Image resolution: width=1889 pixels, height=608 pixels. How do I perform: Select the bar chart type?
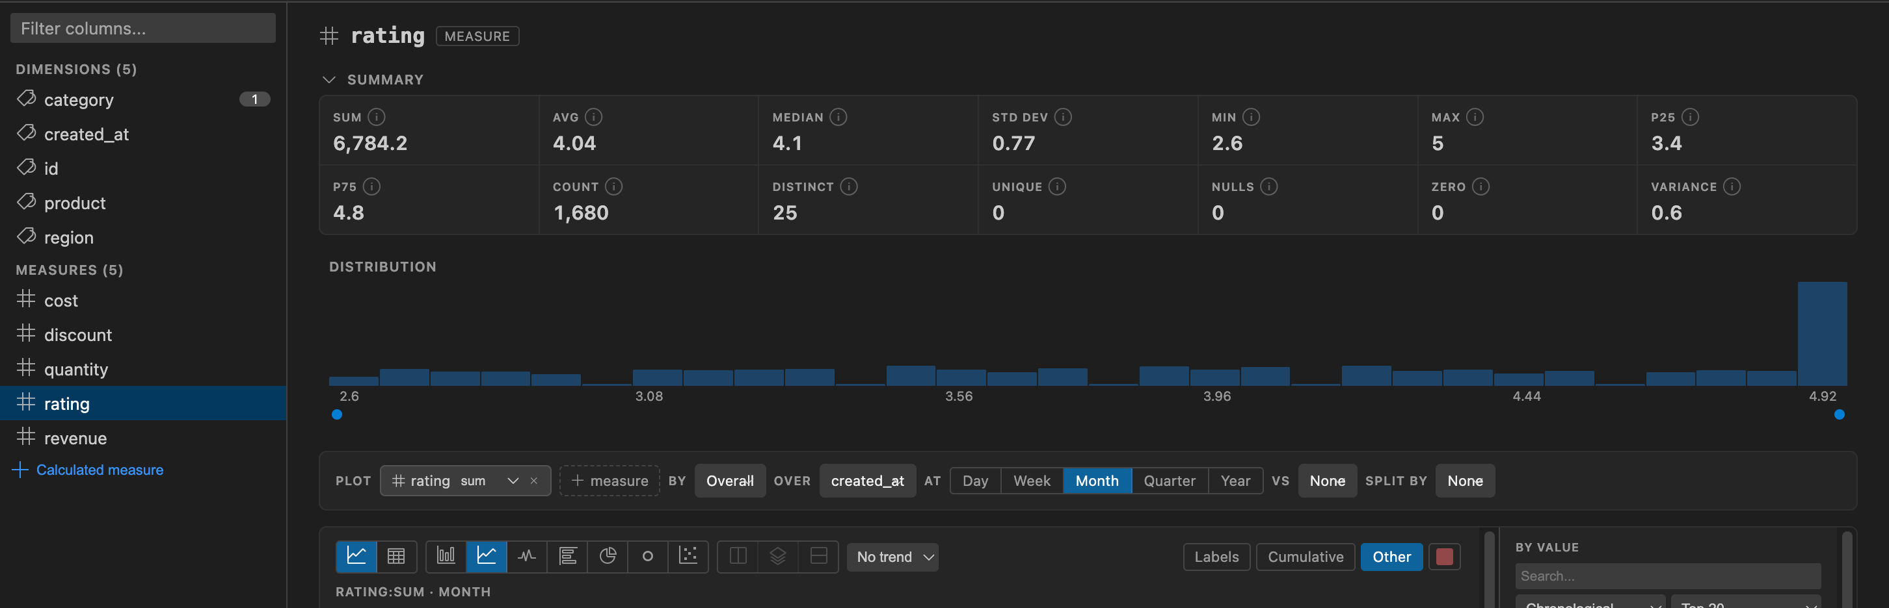(446, 556)
